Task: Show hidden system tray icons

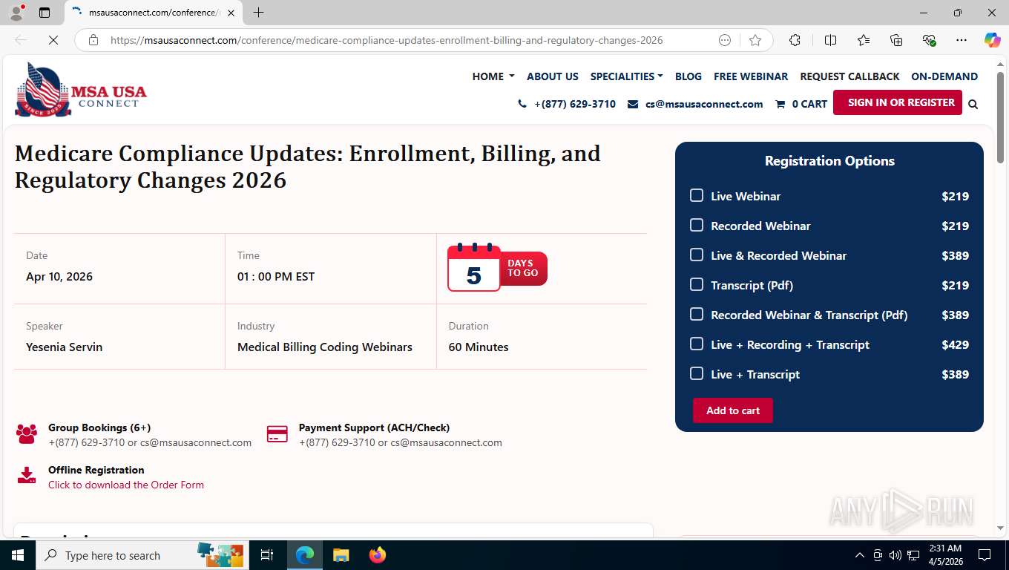Action: [x=860, y=555]
